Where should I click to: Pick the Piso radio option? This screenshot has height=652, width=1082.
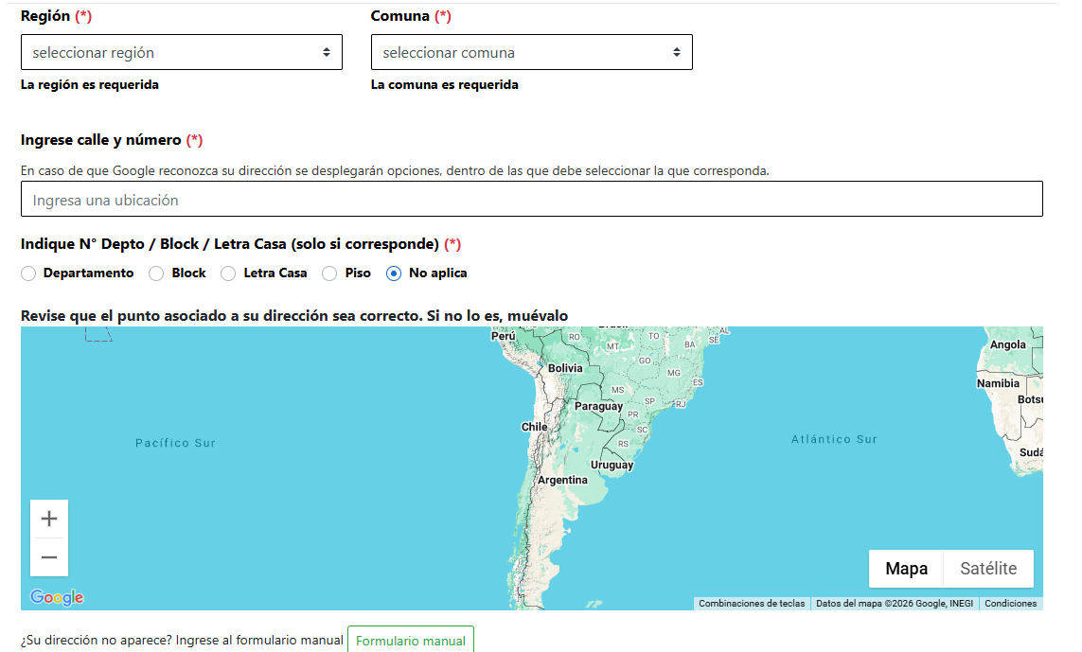(x=329, y=273)
